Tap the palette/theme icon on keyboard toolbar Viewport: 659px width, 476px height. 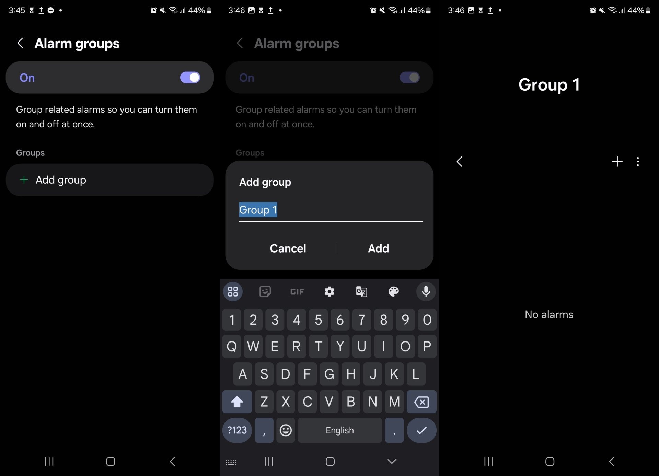(x=394, y=291)
